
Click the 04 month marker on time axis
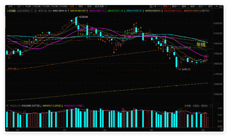18,130
